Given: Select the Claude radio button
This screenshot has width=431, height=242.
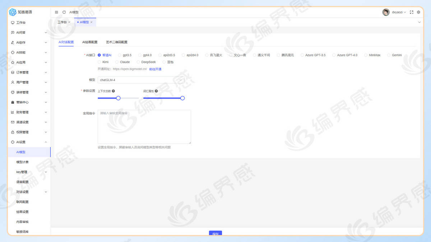Looking at the screenshot, I should (117, 62).
